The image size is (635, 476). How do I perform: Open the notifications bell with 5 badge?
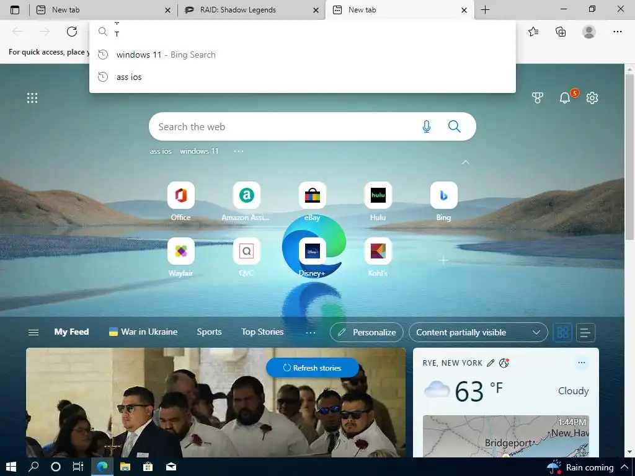pos(564,97)
